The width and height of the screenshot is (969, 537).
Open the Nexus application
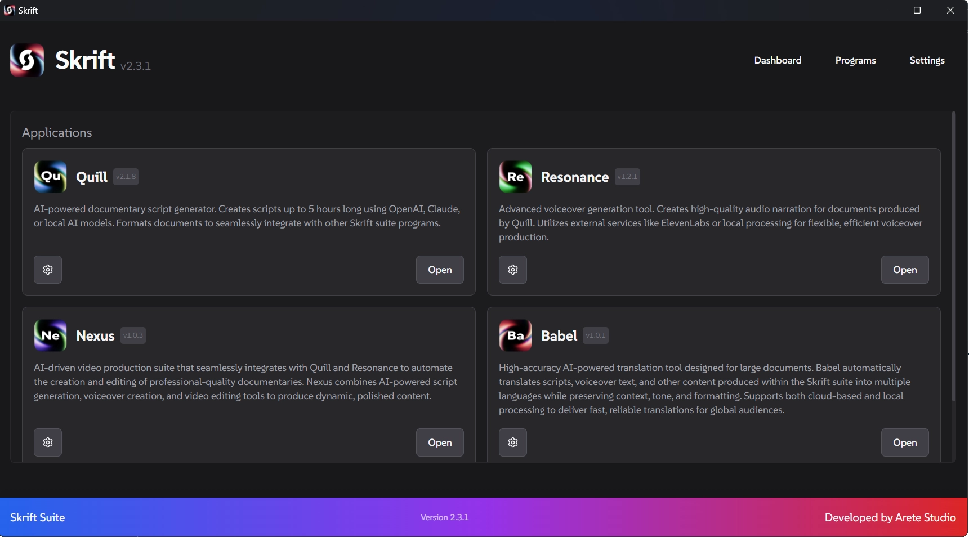tap(440, 442)
